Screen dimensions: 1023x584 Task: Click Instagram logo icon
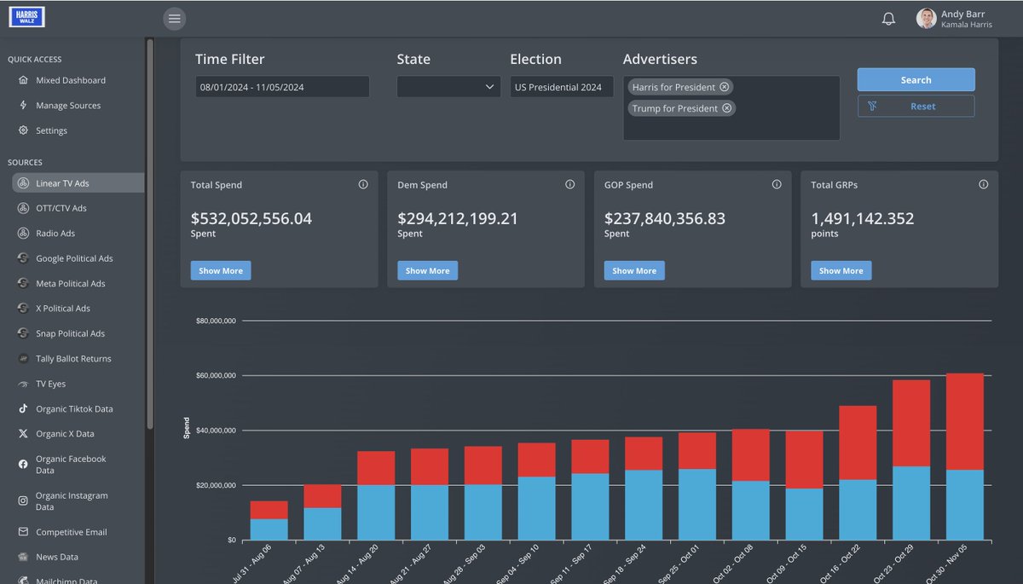(23, 501)
